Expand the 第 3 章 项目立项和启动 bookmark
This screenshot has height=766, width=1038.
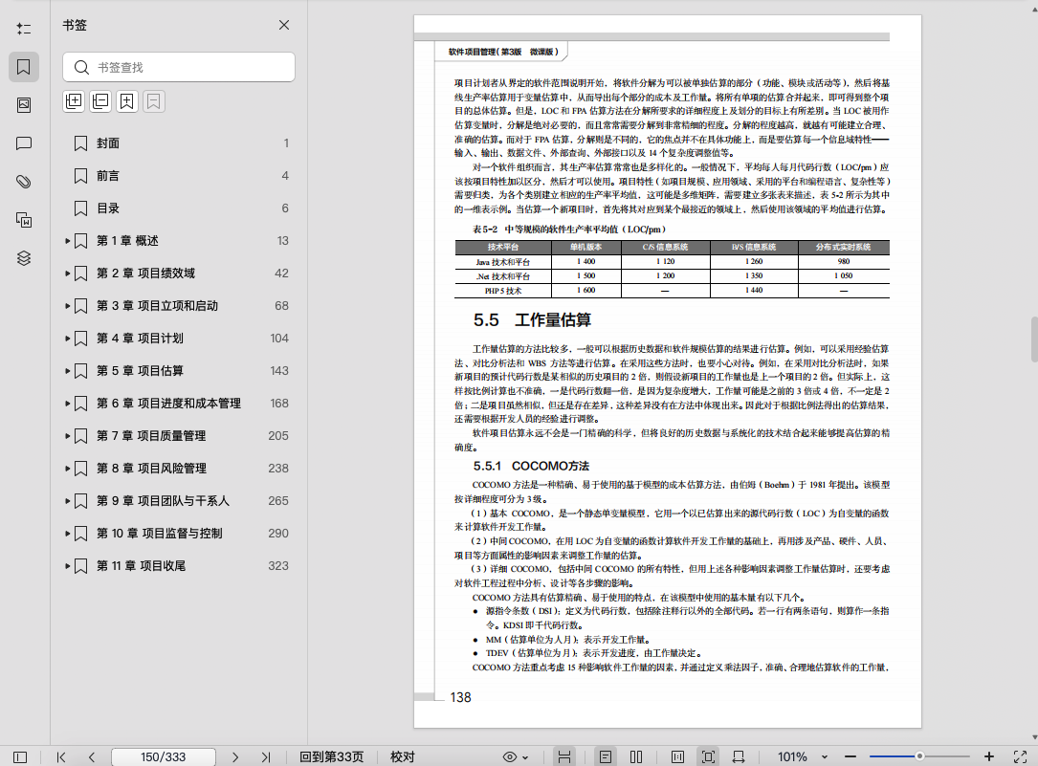pos(68,306)
